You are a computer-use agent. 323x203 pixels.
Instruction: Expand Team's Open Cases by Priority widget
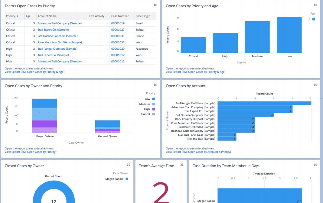[x=155, y=5]
